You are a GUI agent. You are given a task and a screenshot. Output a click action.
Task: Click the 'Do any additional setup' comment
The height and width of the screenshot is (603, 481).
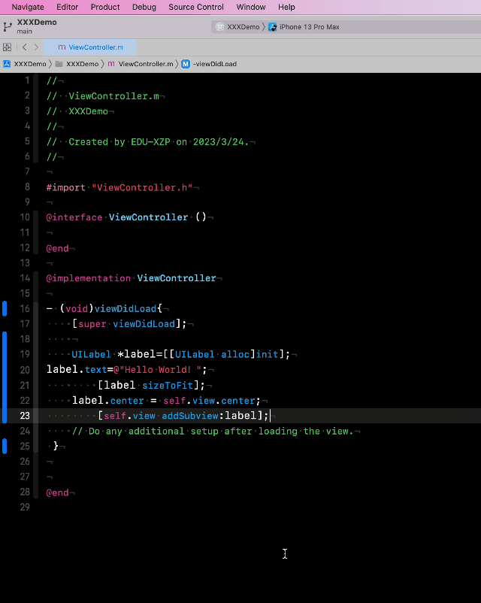pos(213,431)
